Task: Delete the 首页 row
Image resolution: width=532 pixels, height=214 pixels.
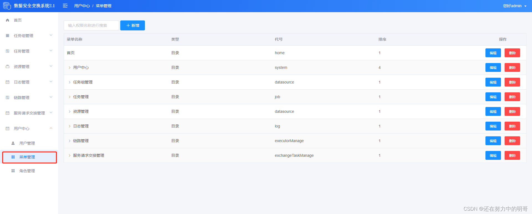Action: (x=512, y=53)
